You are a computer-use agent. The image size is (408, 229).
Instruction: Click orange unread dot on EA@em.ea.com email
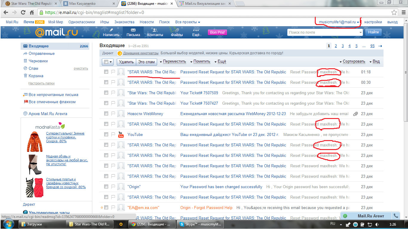point(102,208)
